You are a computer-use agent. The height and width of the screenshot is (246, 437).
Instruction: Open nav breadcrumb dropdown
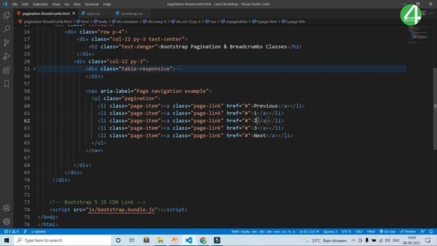click(211, 21)
